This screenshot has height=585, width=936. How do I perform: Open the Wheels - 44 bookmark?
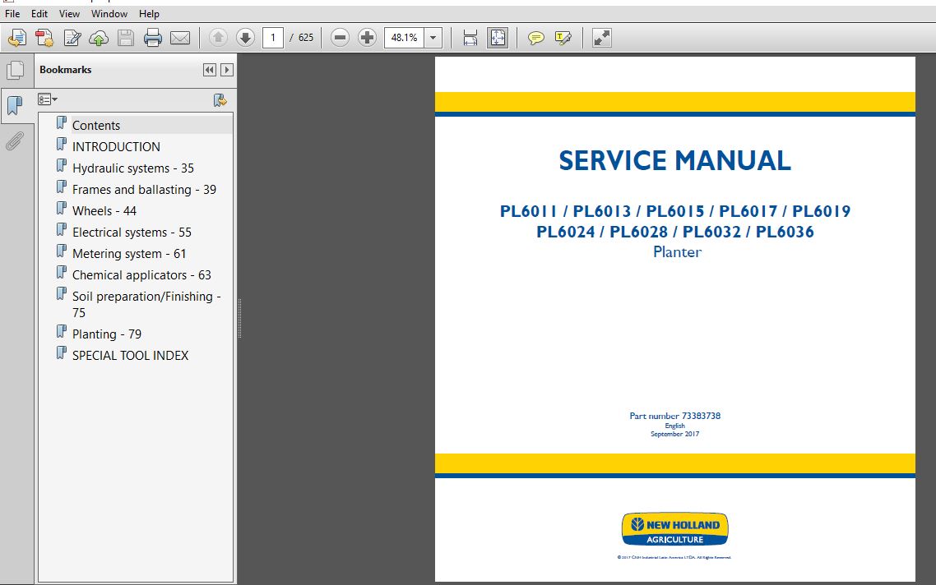tap(104, 211)
